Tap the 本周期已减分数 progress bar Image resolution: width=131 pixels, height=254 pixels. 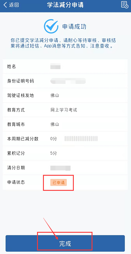pos(81,139)
